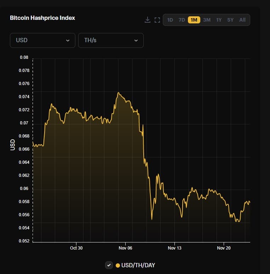
Task: Toggle the USD/TH/DAY series checkbox
Action: tap(109, 265)
